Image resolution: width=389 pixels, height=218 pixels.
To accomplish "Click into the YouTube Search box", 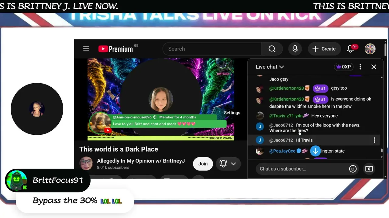I will [212, 49].
